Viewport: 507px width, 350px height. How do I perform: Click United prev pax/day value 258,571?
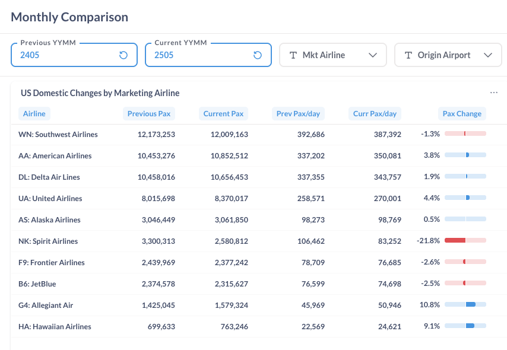coord(310,198)
